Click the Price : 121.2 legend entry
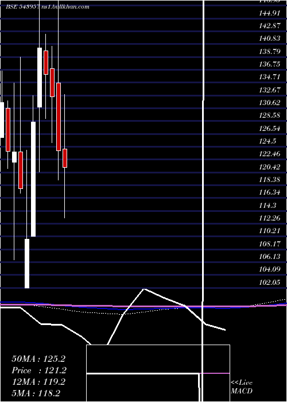 (x=39, y=370)
